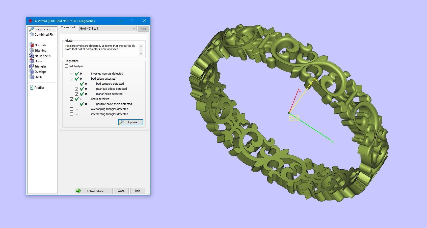
Task: Click the Noise Shells icon
Action: coord(31,56)
